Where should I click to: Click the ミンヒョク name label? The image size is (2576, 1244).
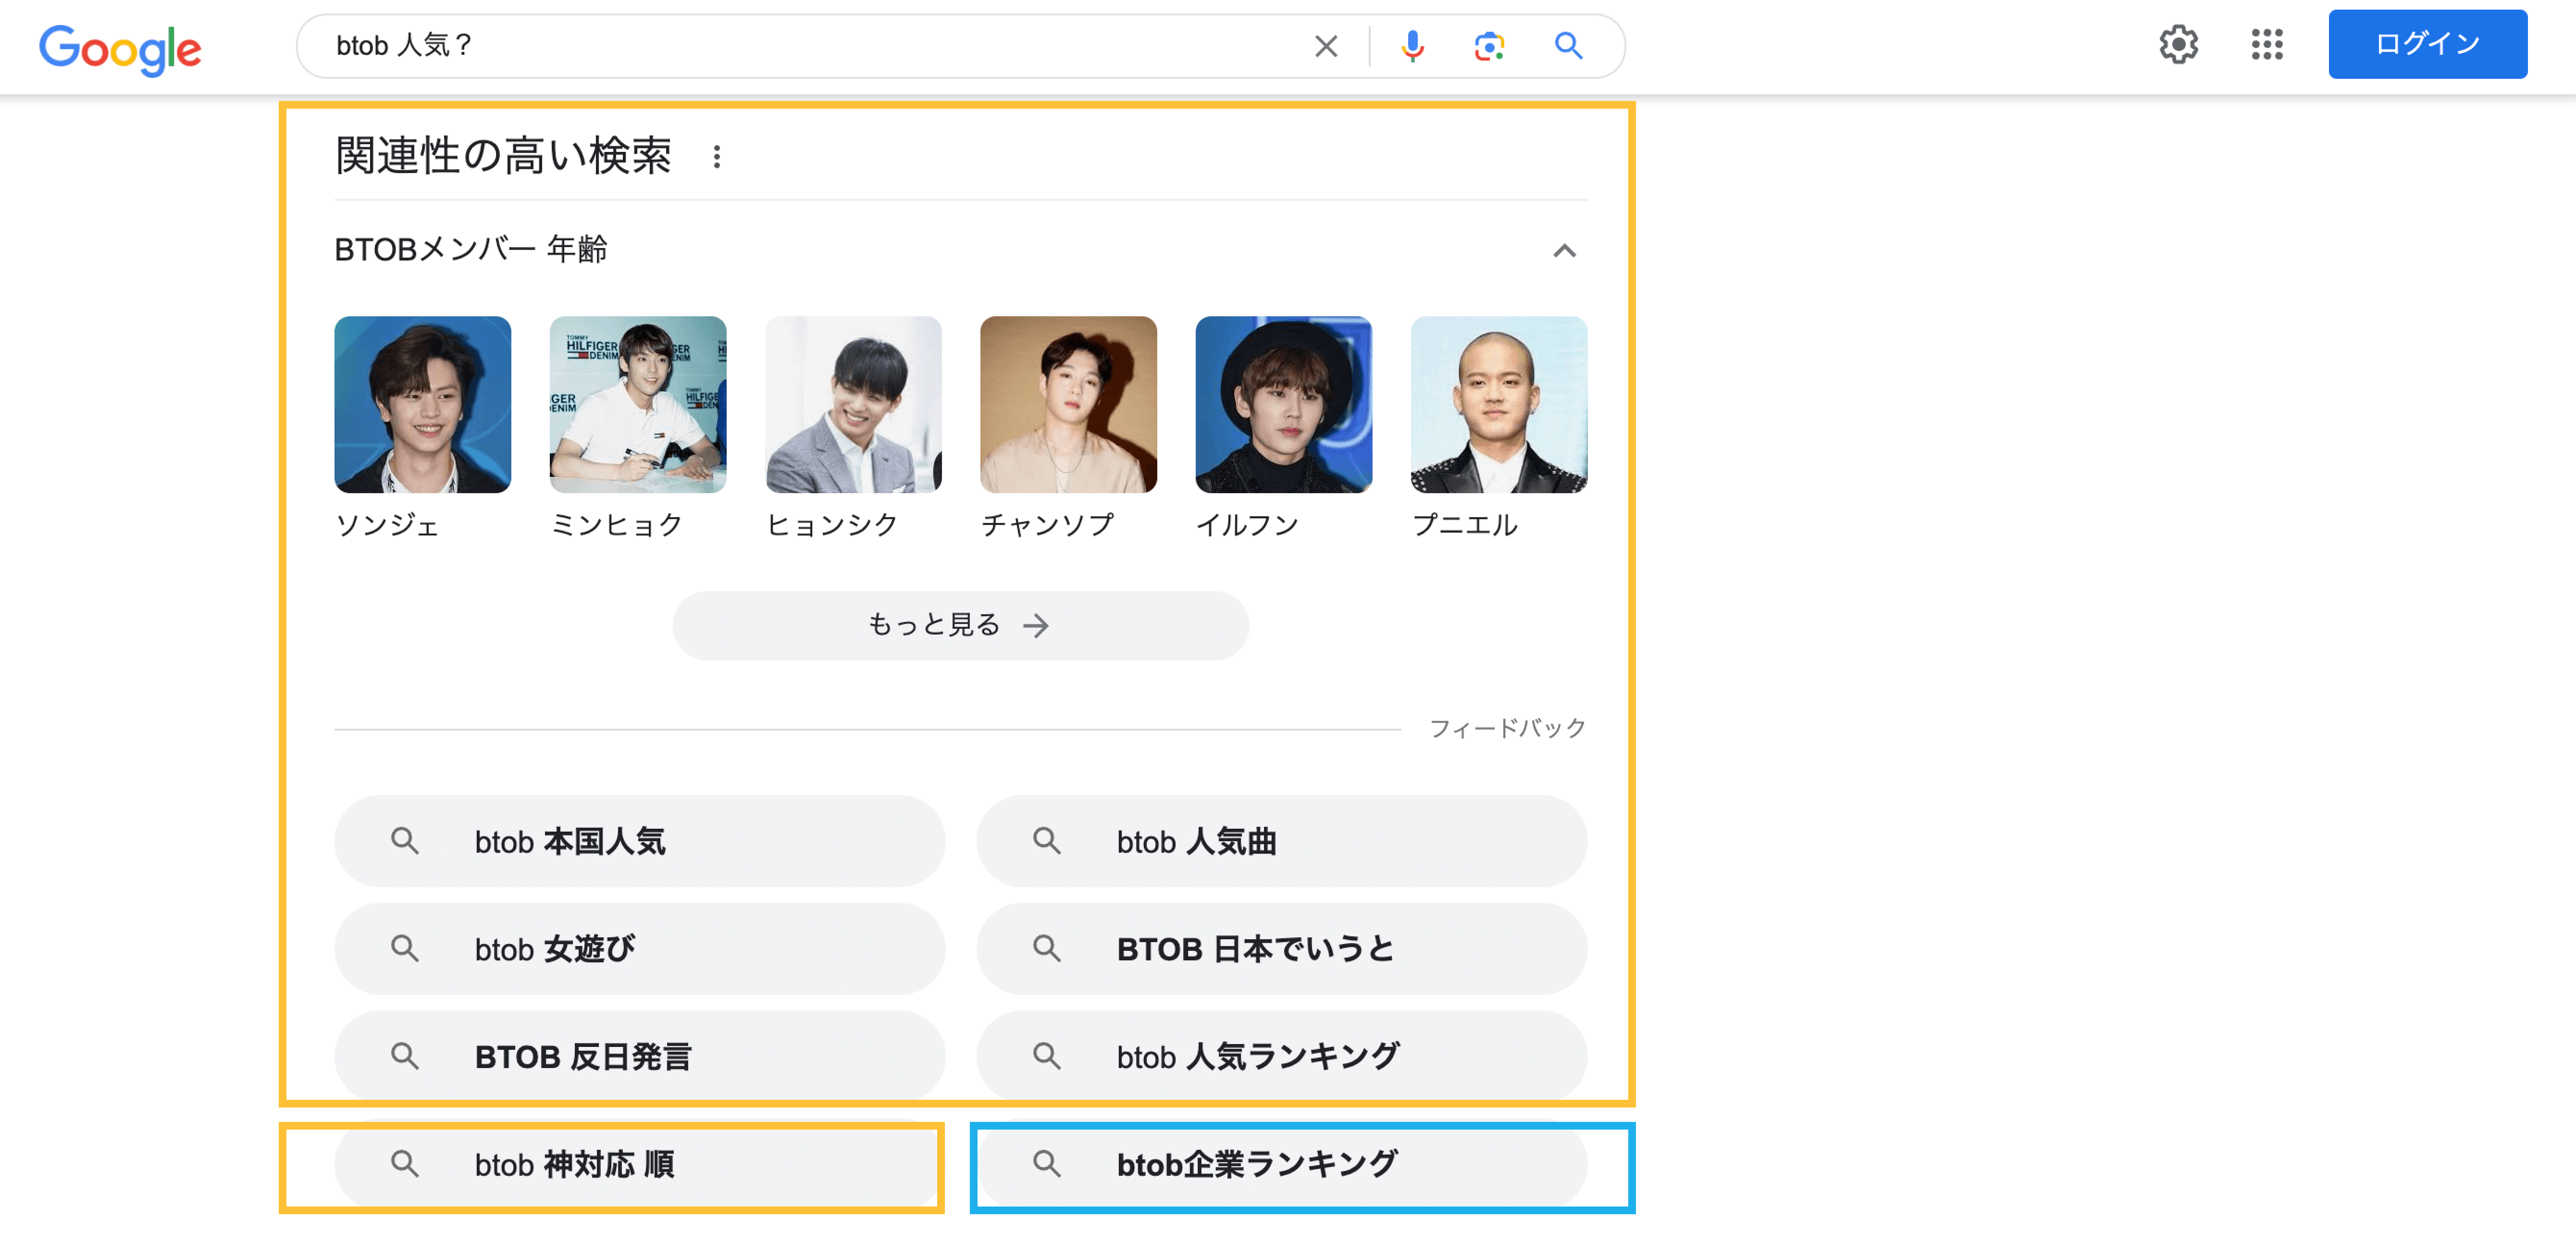pyautogui.click(x=617, y=525)
